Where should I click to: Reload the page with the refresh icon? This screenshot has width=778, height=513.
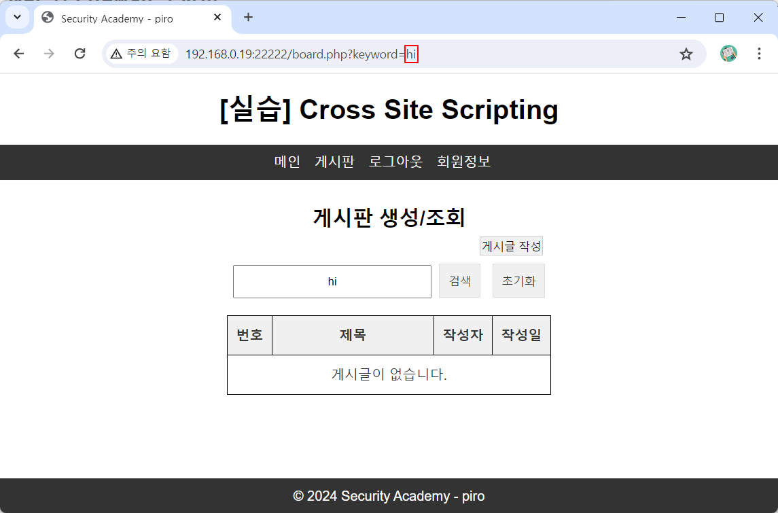click(x=80, y=54)
